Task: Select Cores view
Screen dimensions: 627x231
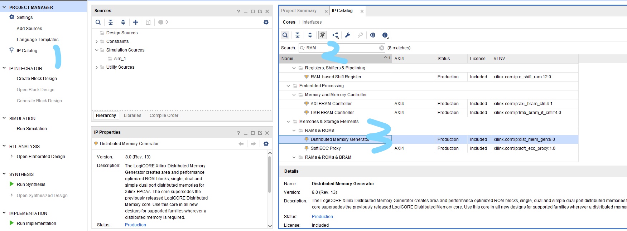Action: 289,22
